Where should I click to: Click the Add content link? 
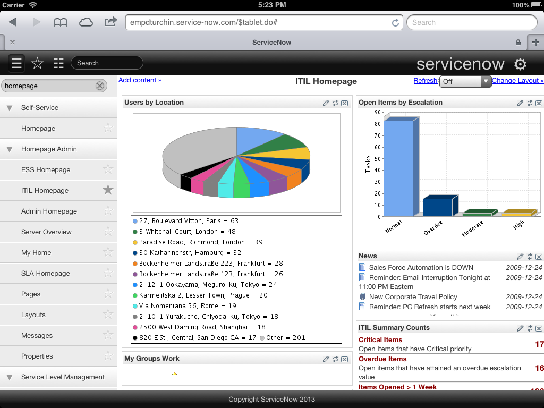(140, 80)
